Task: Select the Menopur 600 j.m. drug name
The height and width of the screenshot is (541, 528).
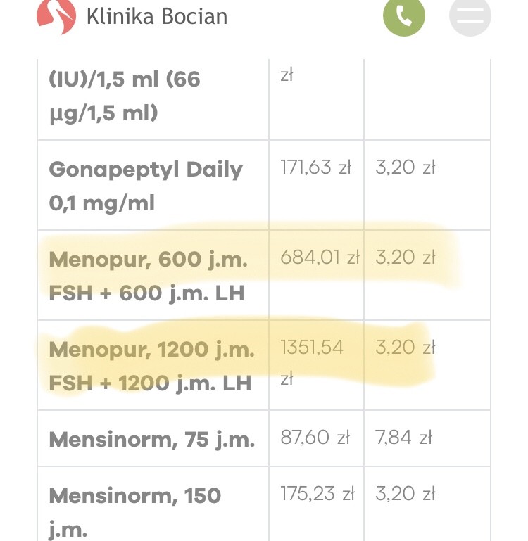Action: pos(148,276)
